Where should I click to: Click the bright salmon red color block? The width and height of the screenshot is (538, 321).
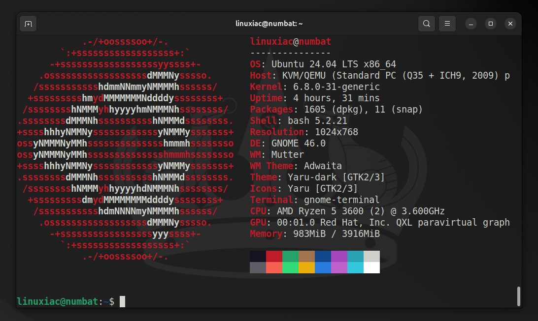coord(274,267)
